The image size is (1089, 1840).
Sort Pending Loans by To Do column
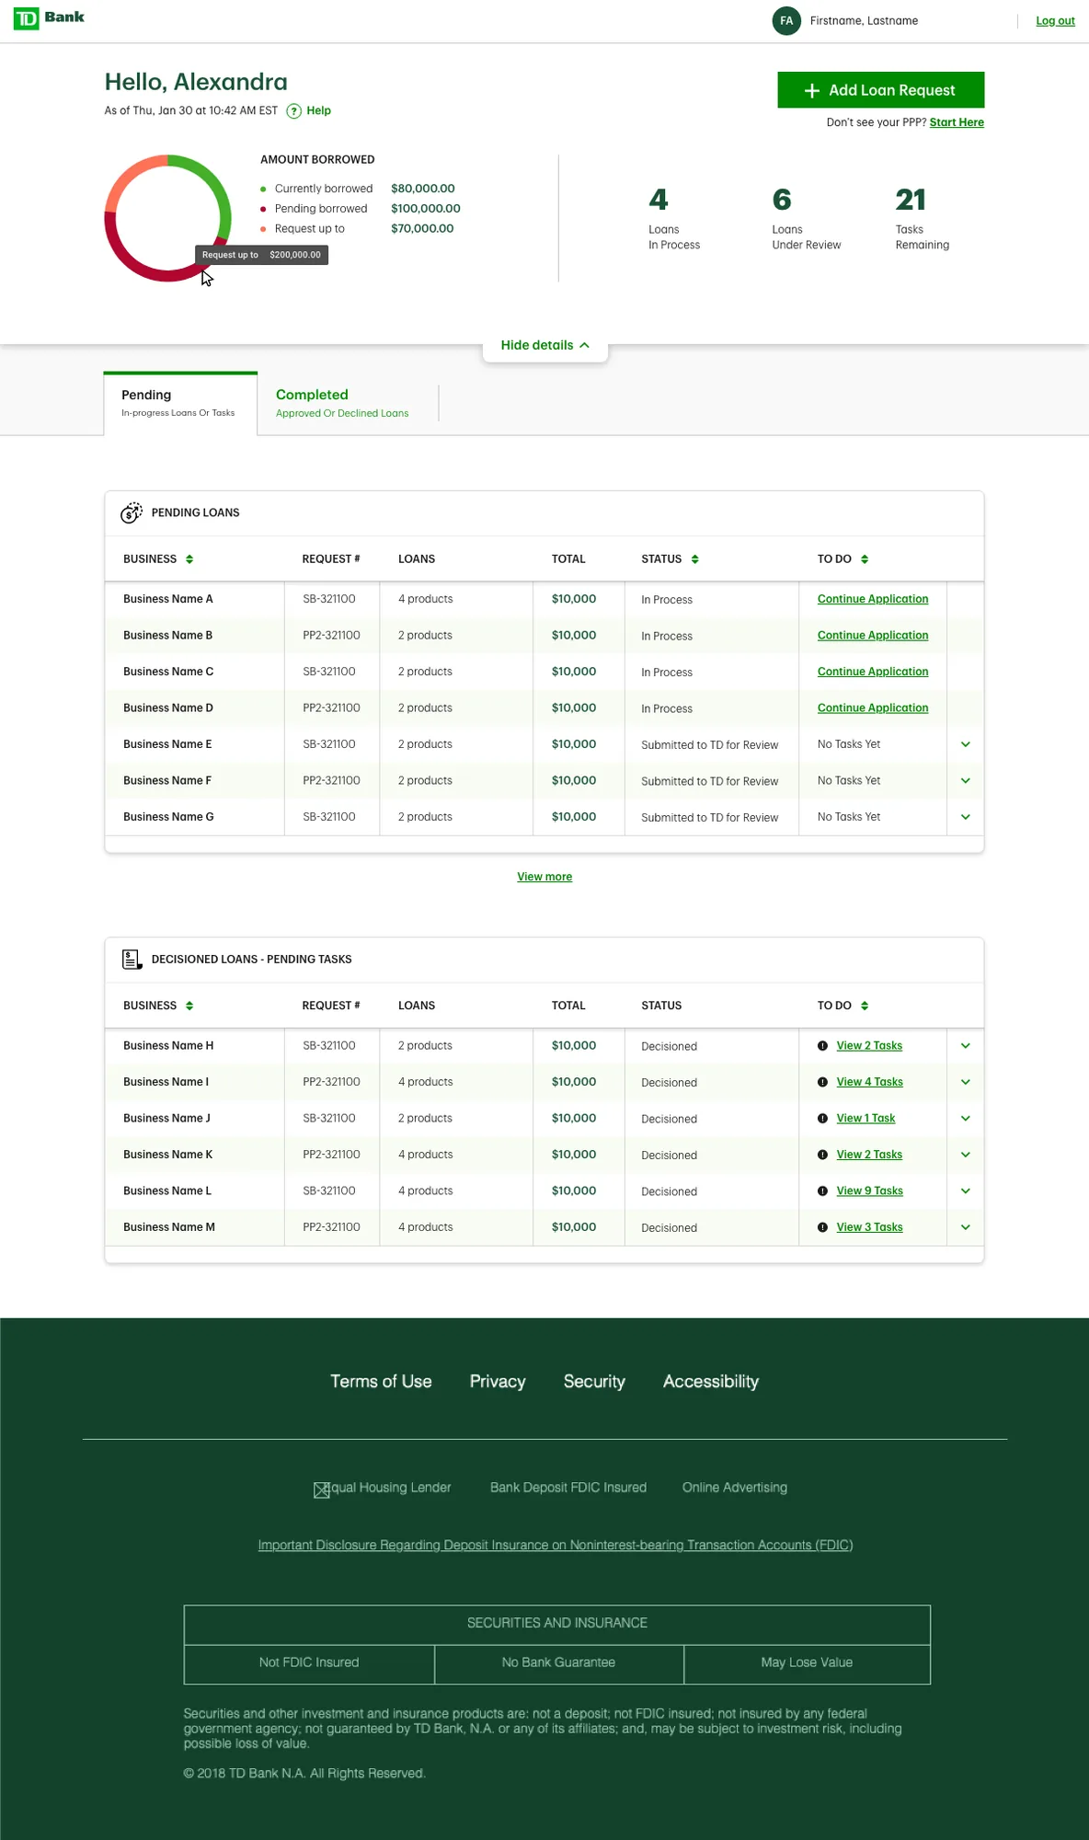pos(865,559)
